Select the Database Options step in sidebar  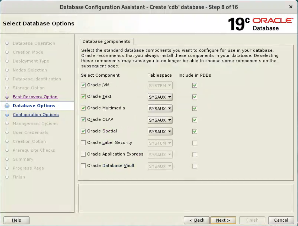[34, 106]
